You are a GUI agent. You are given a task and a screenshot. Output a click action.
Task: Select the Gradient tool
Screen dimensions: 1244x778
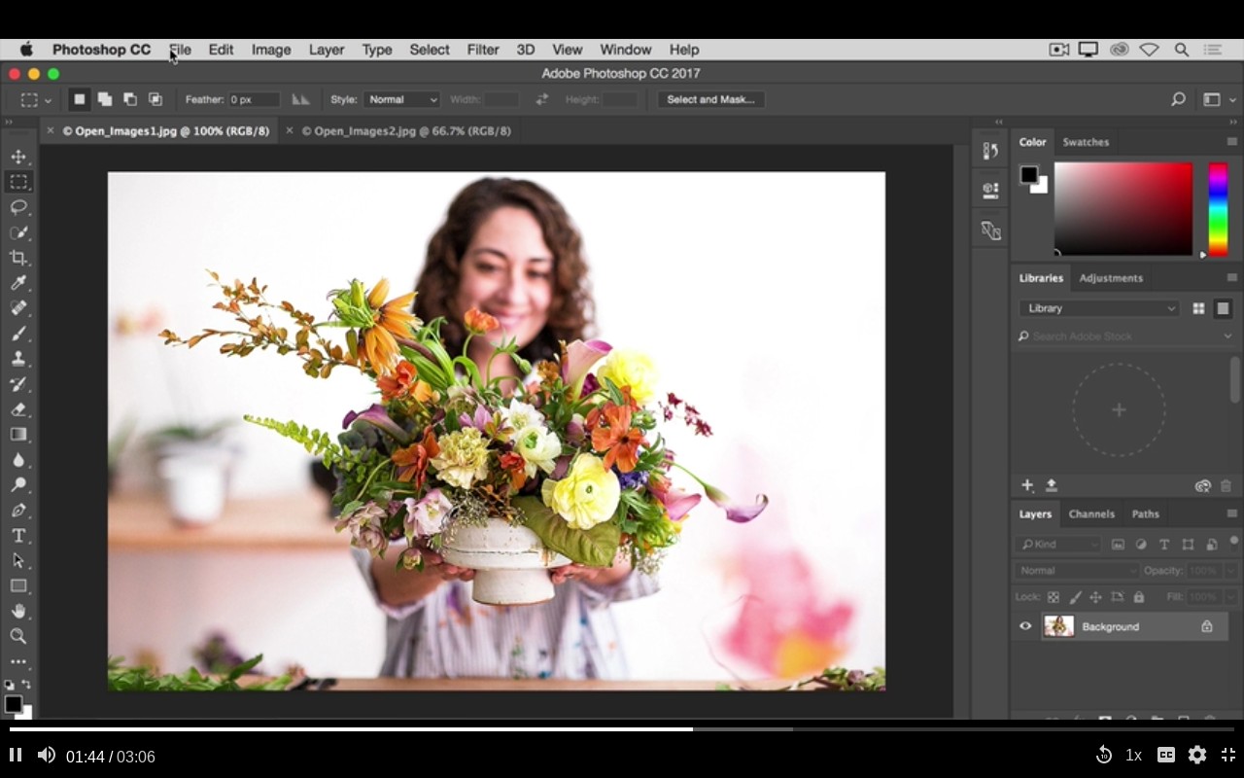tap(19, 435)
